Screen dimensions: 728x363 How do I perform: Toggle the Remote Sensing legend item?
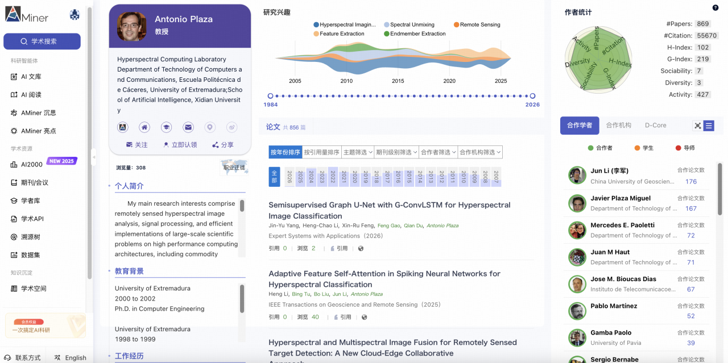pyautogui.click(x=477, y=25)
